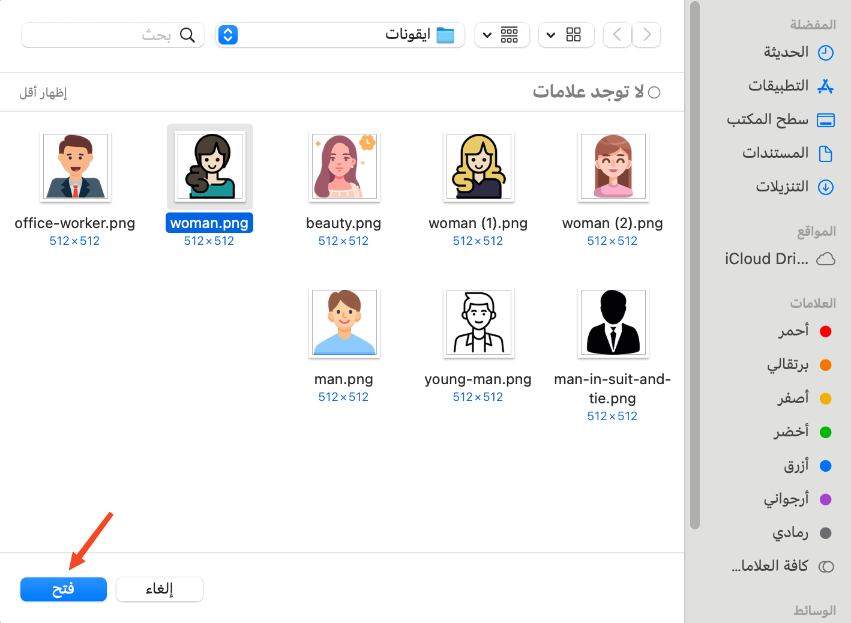Image resolution: width=851 pixels, height=623 pixels.
Task: Click the Cancel (إلغاء) button
Action: tap(160, 589)
